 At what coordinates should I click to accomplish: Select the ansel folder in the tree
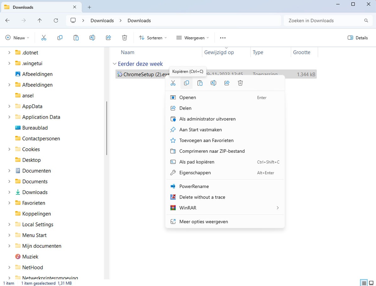point(24,96)
